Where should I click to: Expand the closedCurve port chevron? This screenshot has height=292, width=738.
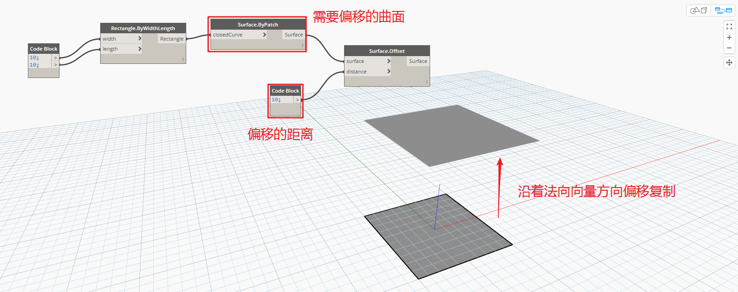264,35
